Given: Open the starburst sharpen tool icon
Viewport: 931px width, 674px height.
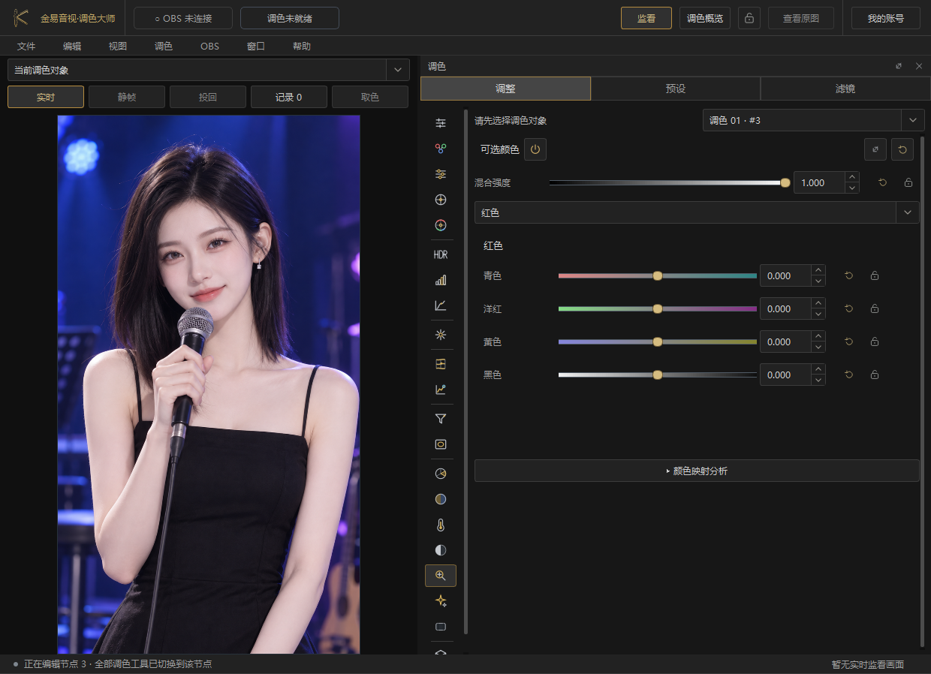Looking at the screenshot, I should (x=441, y=335).
